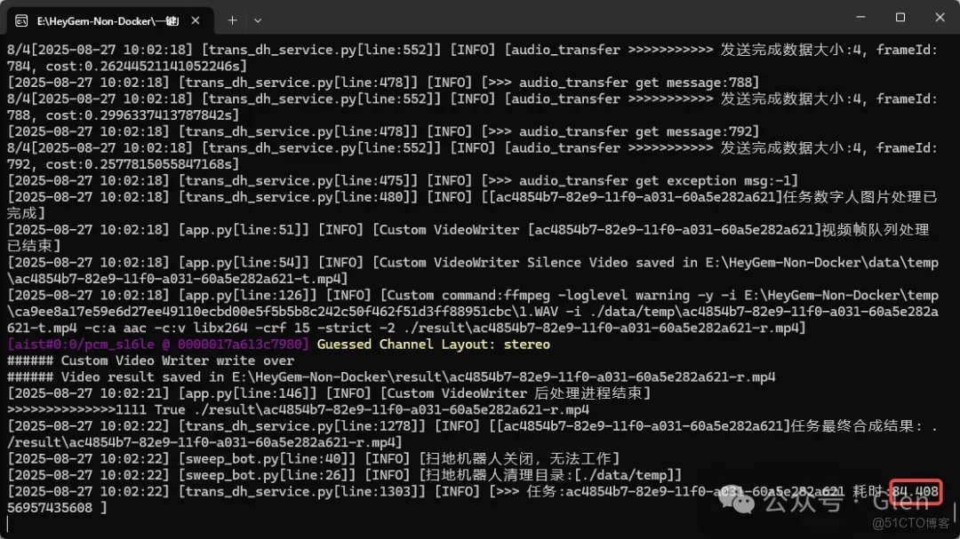Click the "[app.py[line:126]]" log source
The height and width of the screenshot is (539, 960).
coord(248,296)
